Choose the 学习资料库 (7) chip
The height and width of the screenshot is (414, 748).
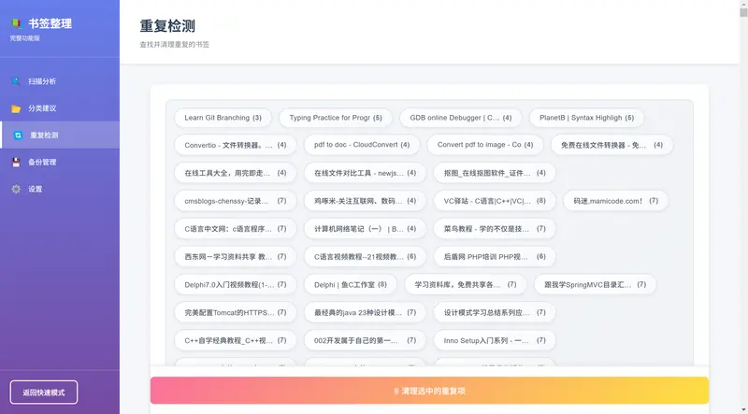(466, 285)
